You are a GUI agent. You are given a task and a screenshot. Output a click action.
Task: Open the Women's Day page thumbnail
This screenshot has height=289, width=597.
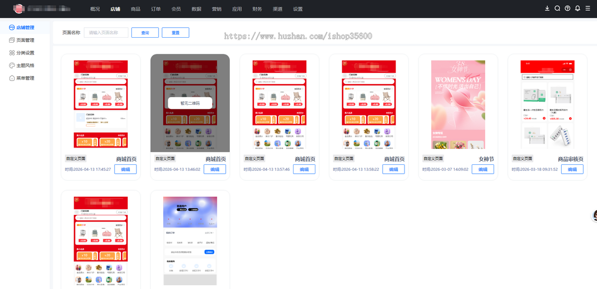tap(458, 105)
